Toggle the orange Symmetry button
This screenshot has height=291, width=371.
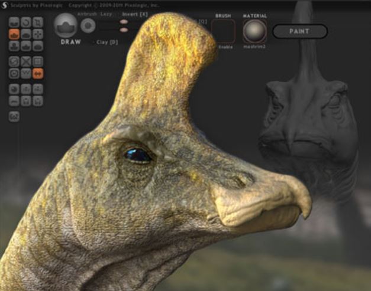click(x=38, y=73)
